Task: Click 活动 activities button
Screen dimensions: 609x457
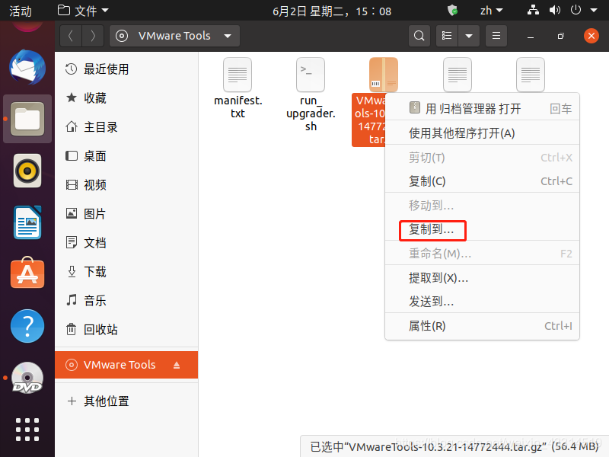Action: tap(21, 11)
